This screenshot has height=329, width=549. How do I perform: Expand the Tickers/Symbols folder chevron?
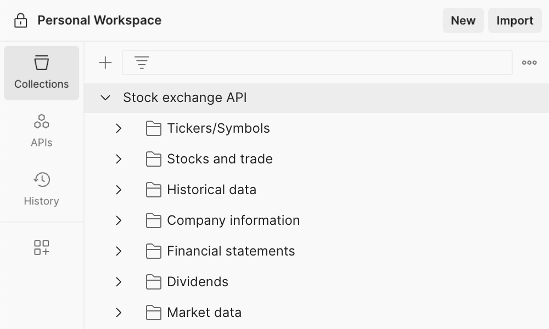[119, 128]
